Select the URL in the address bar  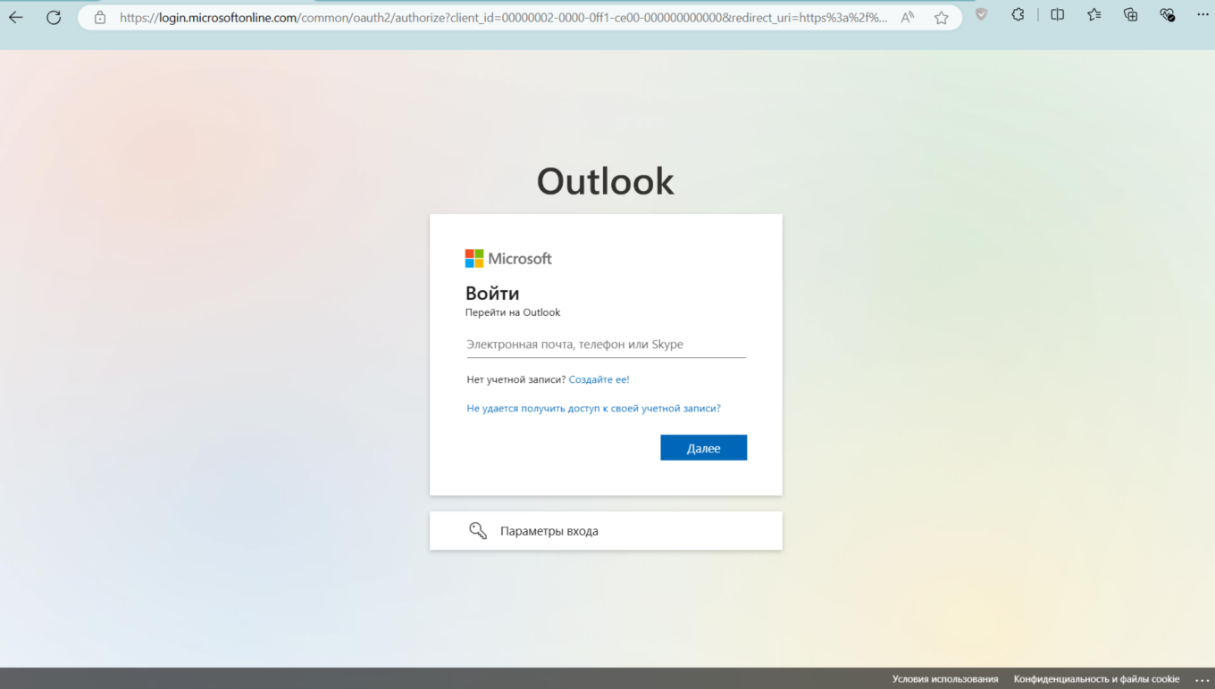pos(504,18)
